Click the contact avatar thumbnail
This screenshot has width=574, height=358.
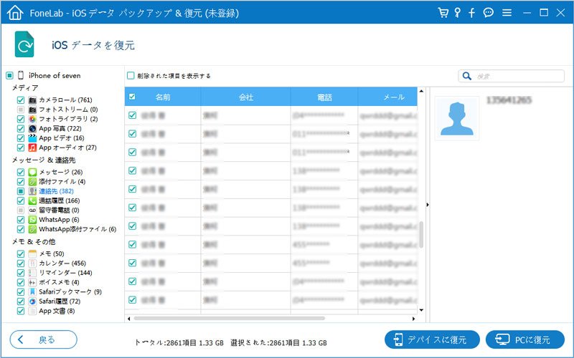pyautogui.click(x=456, y=118)
